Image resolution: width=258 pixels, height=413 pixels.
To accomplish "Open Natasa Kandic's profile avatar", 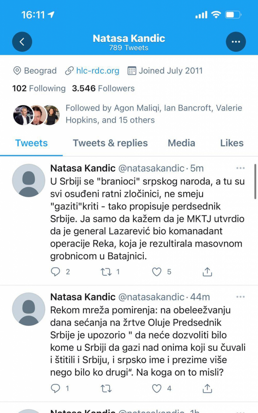I will (28, 180).
